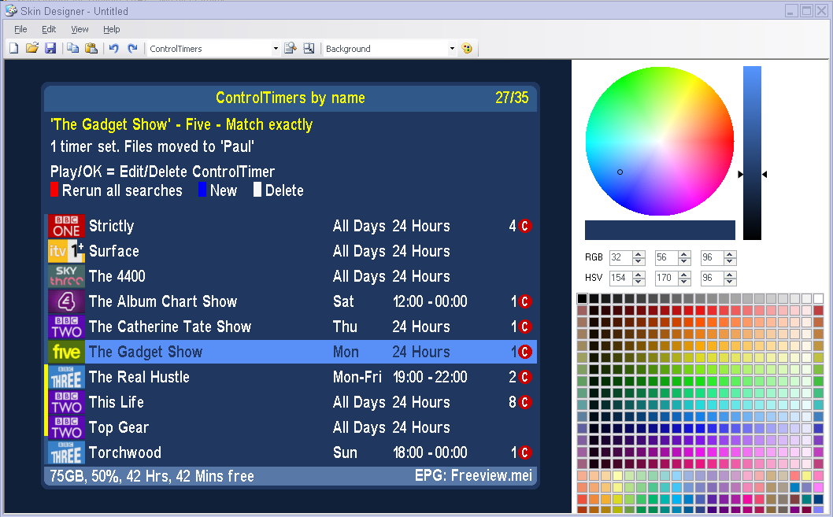Click the HSV saturation field showing 170
Viewport: 833px width, 517px height.
pyautogui.click(x=666, y=278)
